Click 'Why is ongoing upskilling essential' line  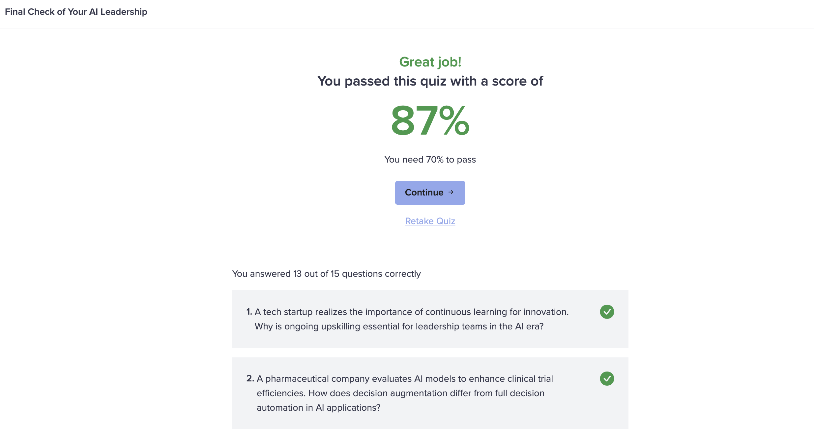tap(399, 326)
